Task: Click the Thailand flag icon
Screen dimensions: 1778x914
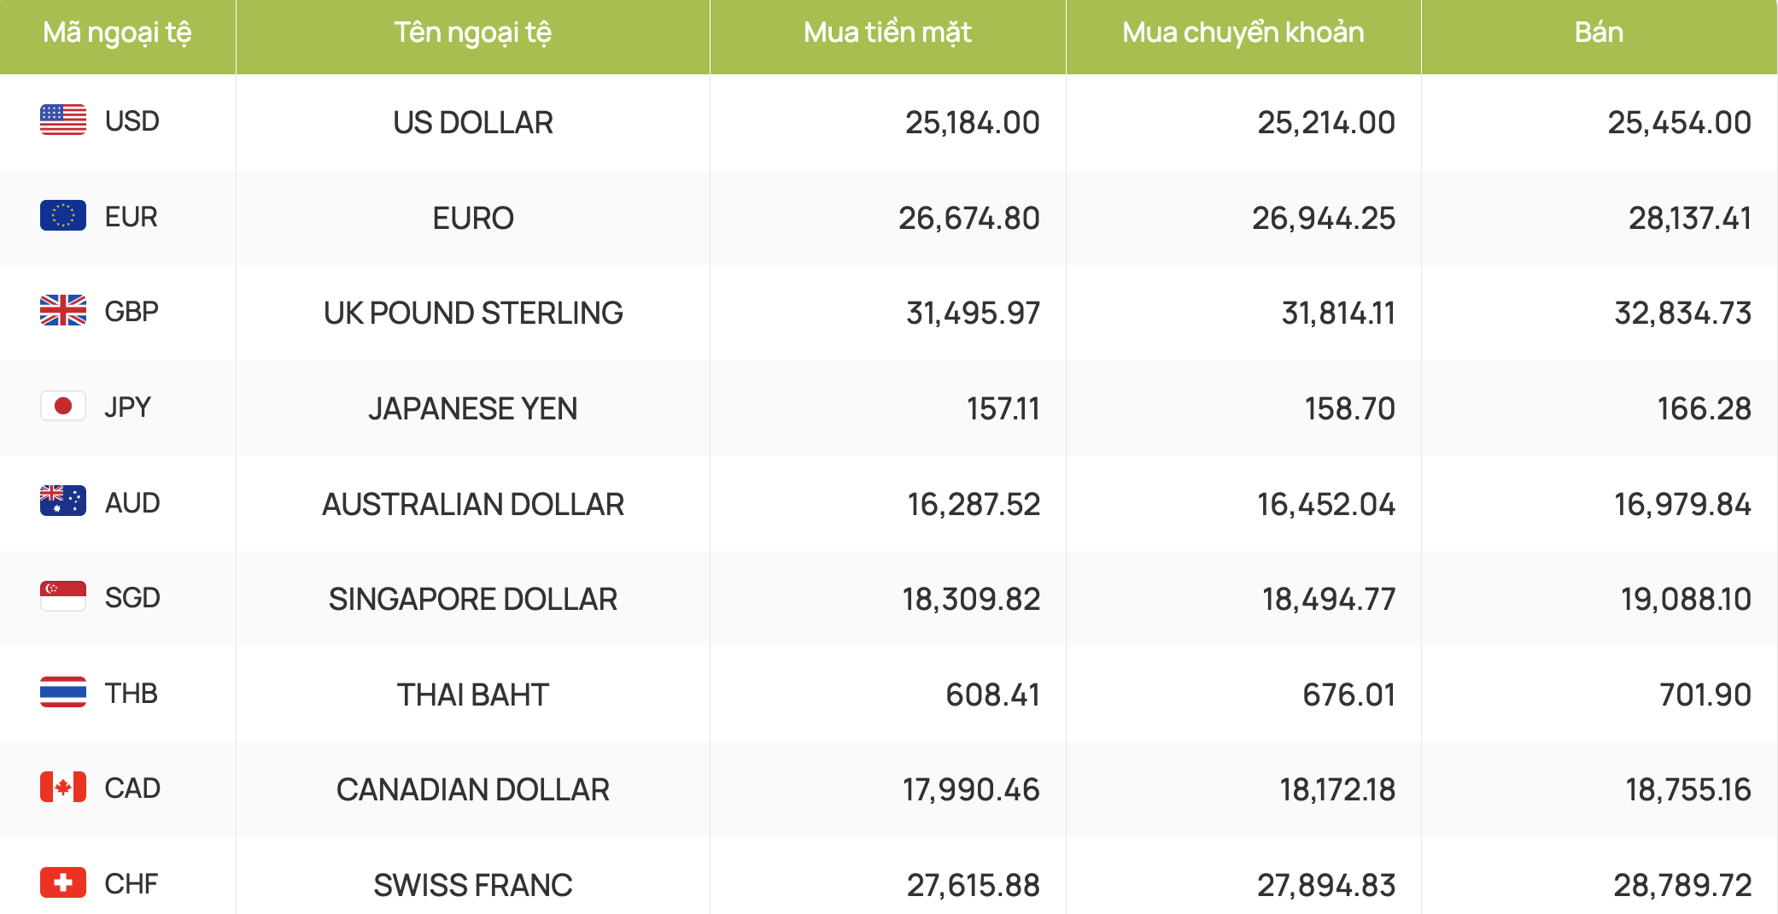Action: pos(63,693)
